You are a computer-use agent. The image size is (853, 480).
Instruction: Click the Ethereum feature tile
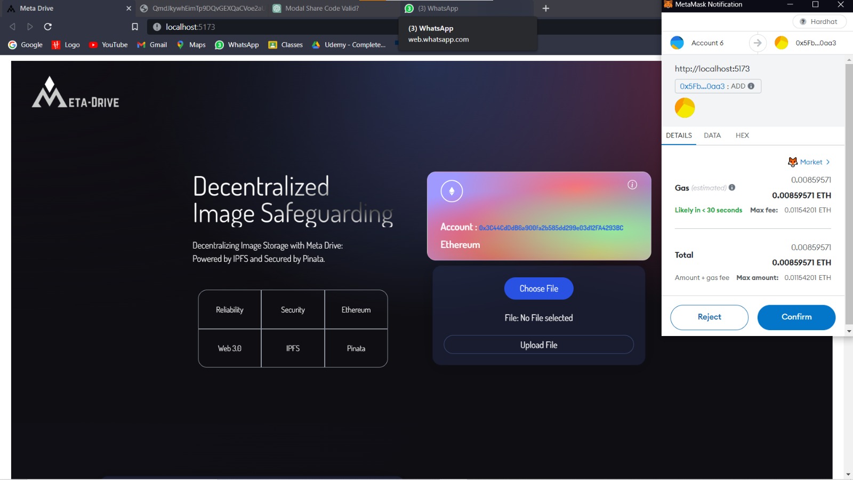pos(356,310)
